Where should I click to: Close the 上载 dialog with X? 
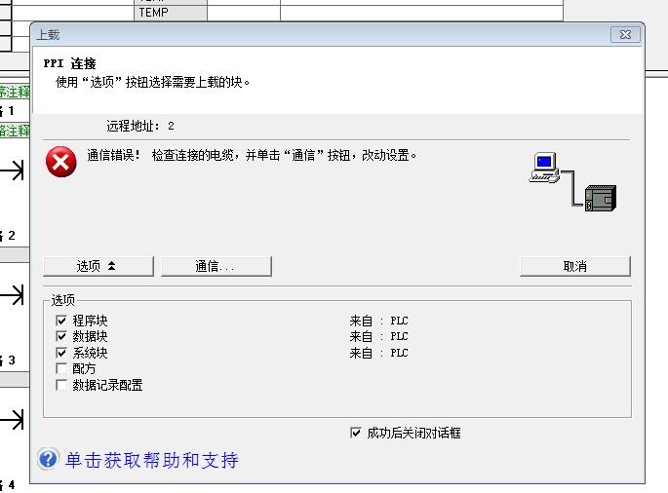[625, 34]
